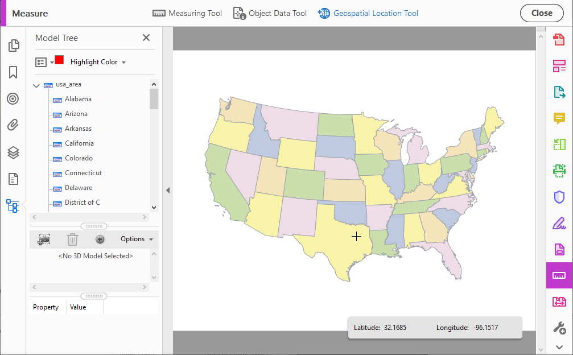Click the Value column header
Screen dimensions: 573x355
tap(78, 307)
